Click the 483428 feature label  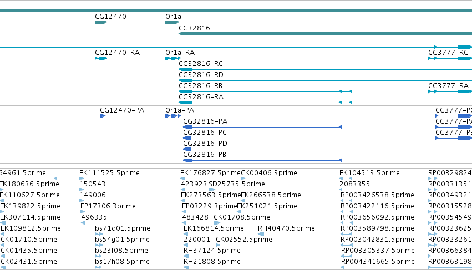click(x=195, y=218)
